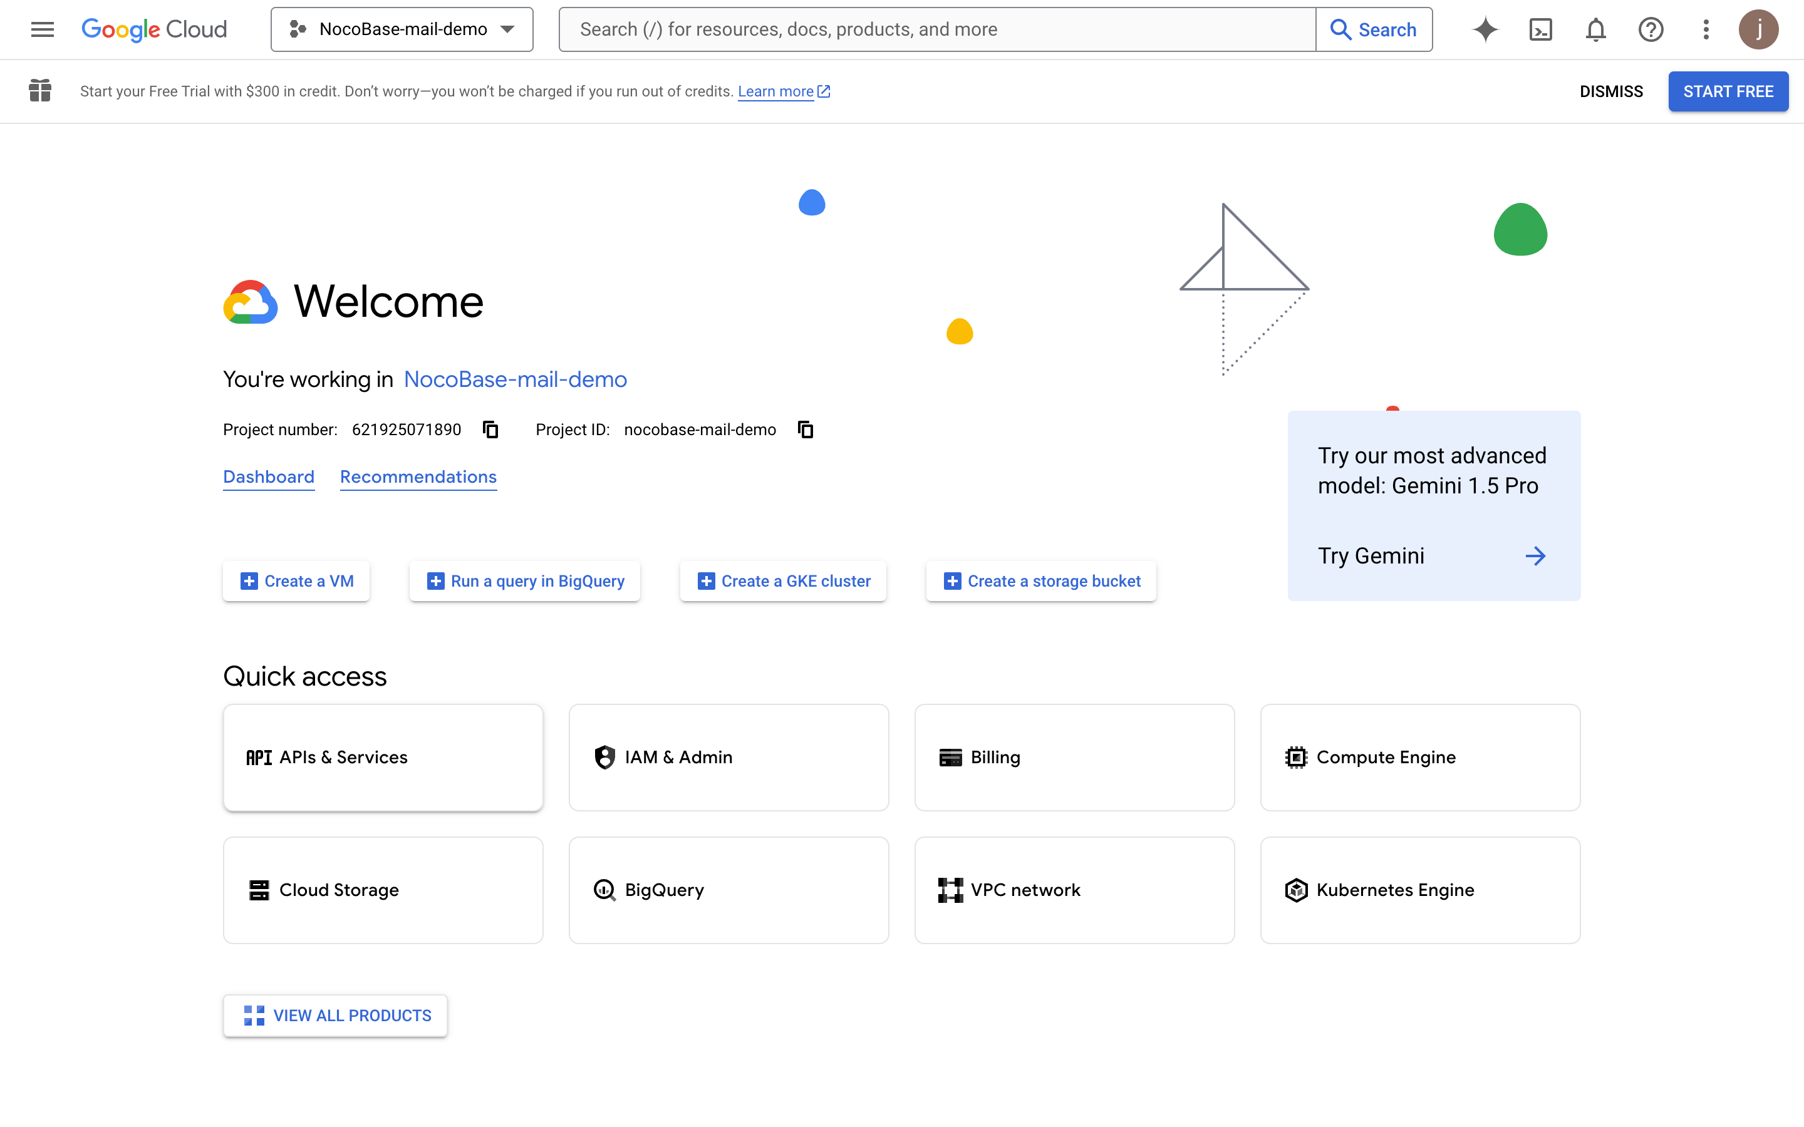Focus the resource search input field
1804x1127 pixels.
(936, 29)
